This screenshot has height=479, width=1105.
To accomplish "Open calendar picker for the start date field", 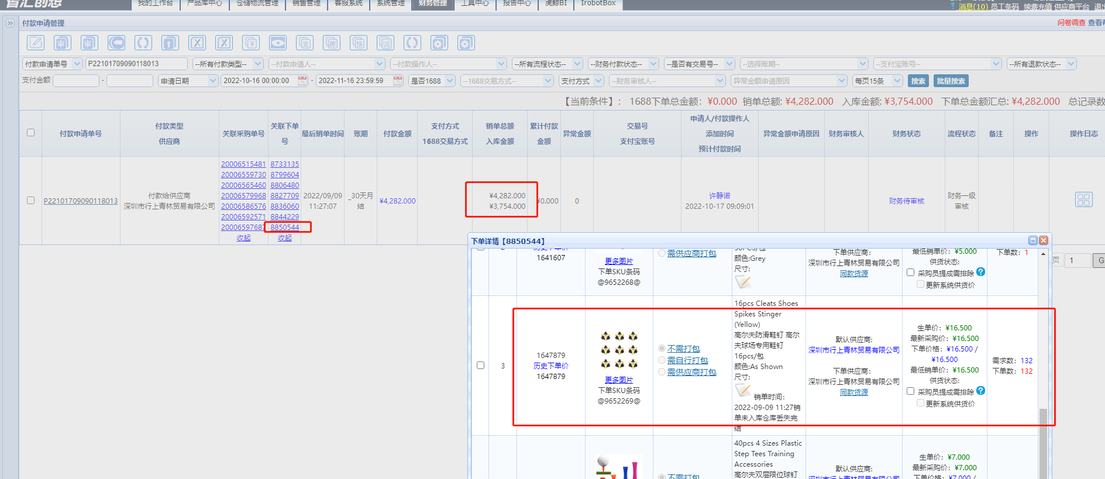I will click(x=303, y=81).
